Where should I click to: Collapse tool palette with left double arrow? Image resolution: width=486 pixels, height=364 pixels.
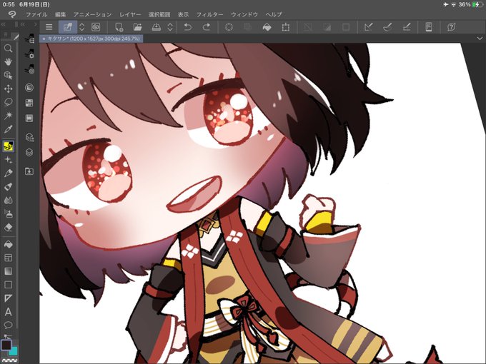(3, 24)
